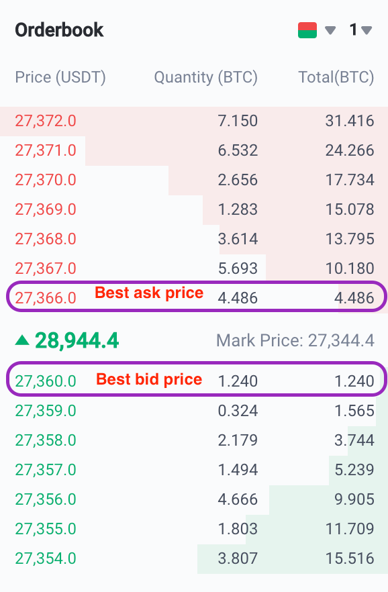Choose bid price 27,358.0
This screenshot has height=592, width=388.
click(x=46, y=440)
